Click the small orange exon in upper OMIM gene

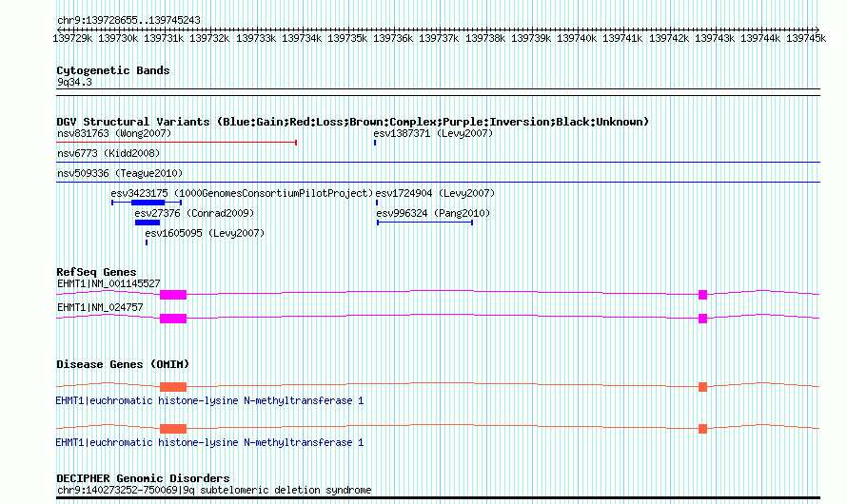click(702, 387)
